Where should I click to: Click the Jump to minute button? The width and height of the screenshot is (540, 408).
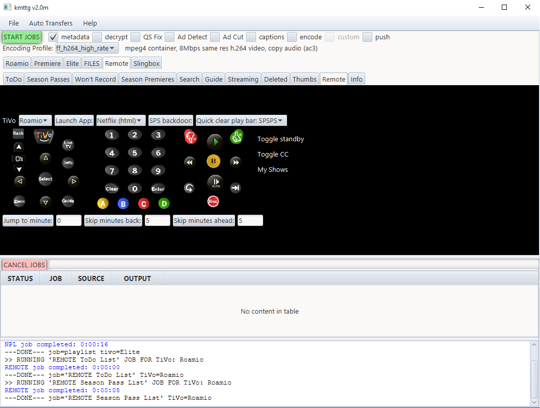28,220
